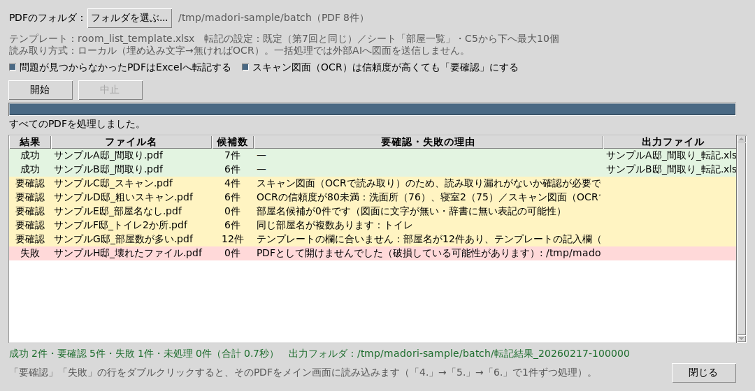Viewport: 755px width, 391px height.
Task: Select row サンプルF邸_トイレ2か所.pdf
Action: (x=372, y=225)
